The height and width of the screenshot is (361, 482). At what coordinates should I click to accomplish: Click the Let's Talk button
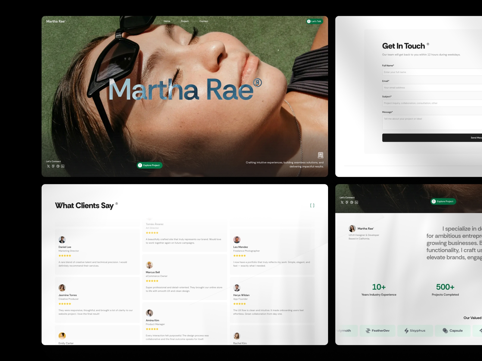[315, 21]
